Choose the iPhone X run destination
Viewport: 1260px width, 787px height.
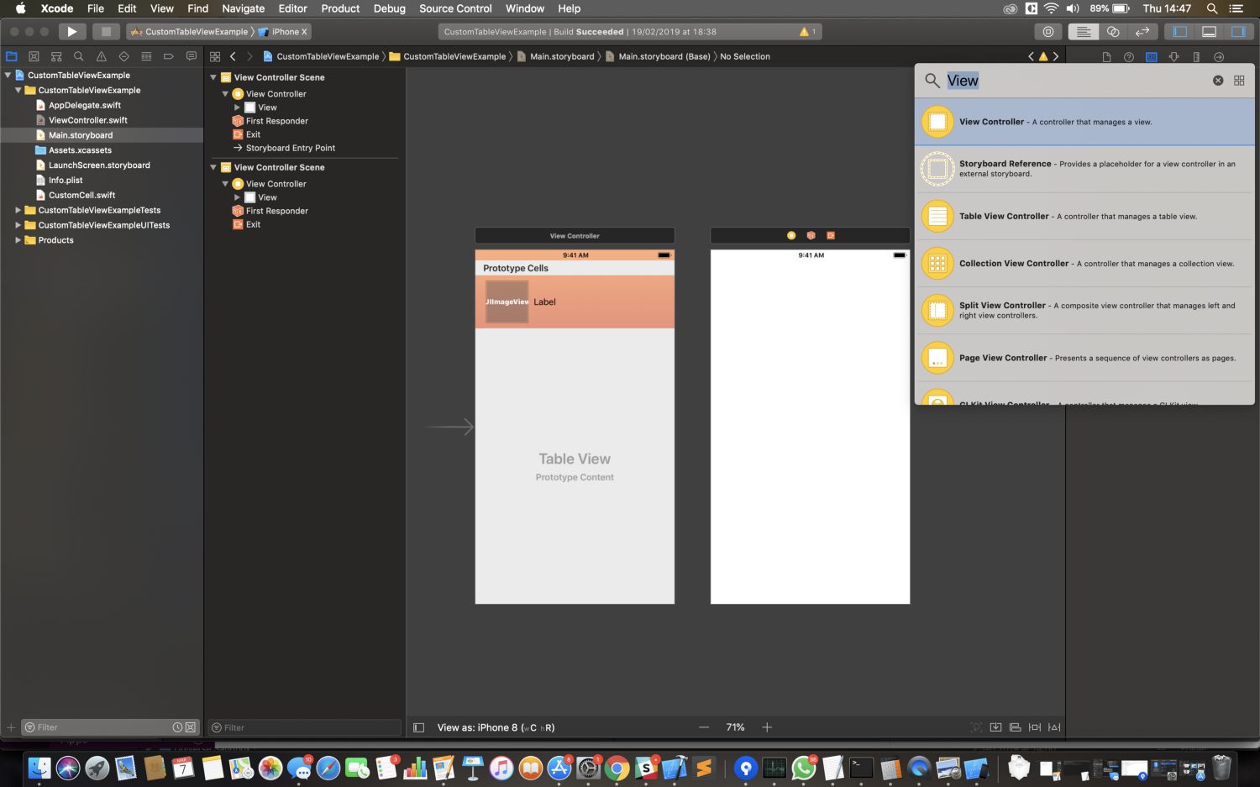(x=284, y=32)
